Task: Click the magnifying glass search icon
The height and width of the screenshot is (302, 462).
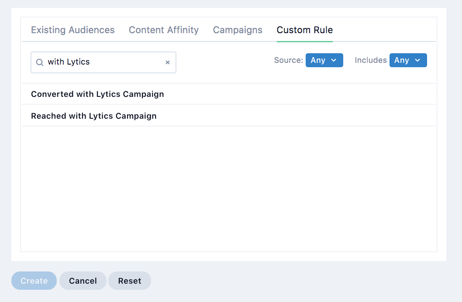Action: pyautogui.click(x=39, y=62)
